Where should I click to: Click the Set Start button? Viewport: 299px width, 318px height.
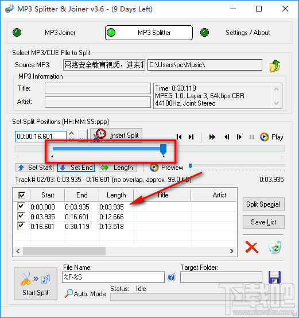[x=35, y=168]
